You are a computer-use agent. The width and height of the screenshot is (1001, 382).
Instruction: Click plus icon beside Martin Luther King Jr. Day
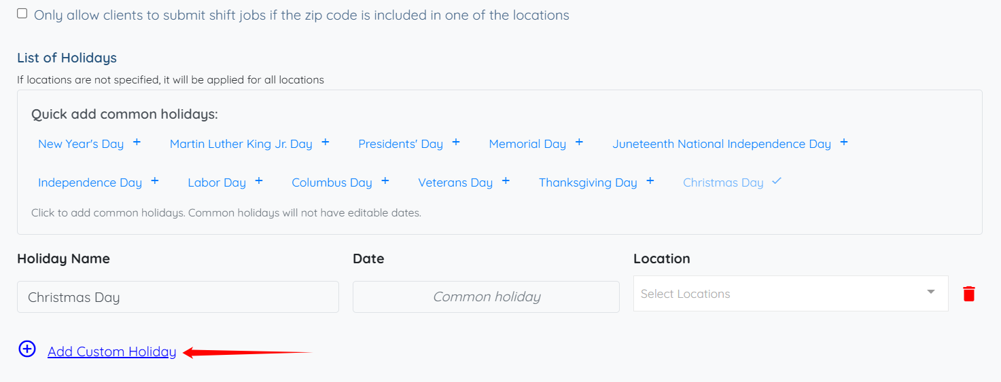(326, 142)
